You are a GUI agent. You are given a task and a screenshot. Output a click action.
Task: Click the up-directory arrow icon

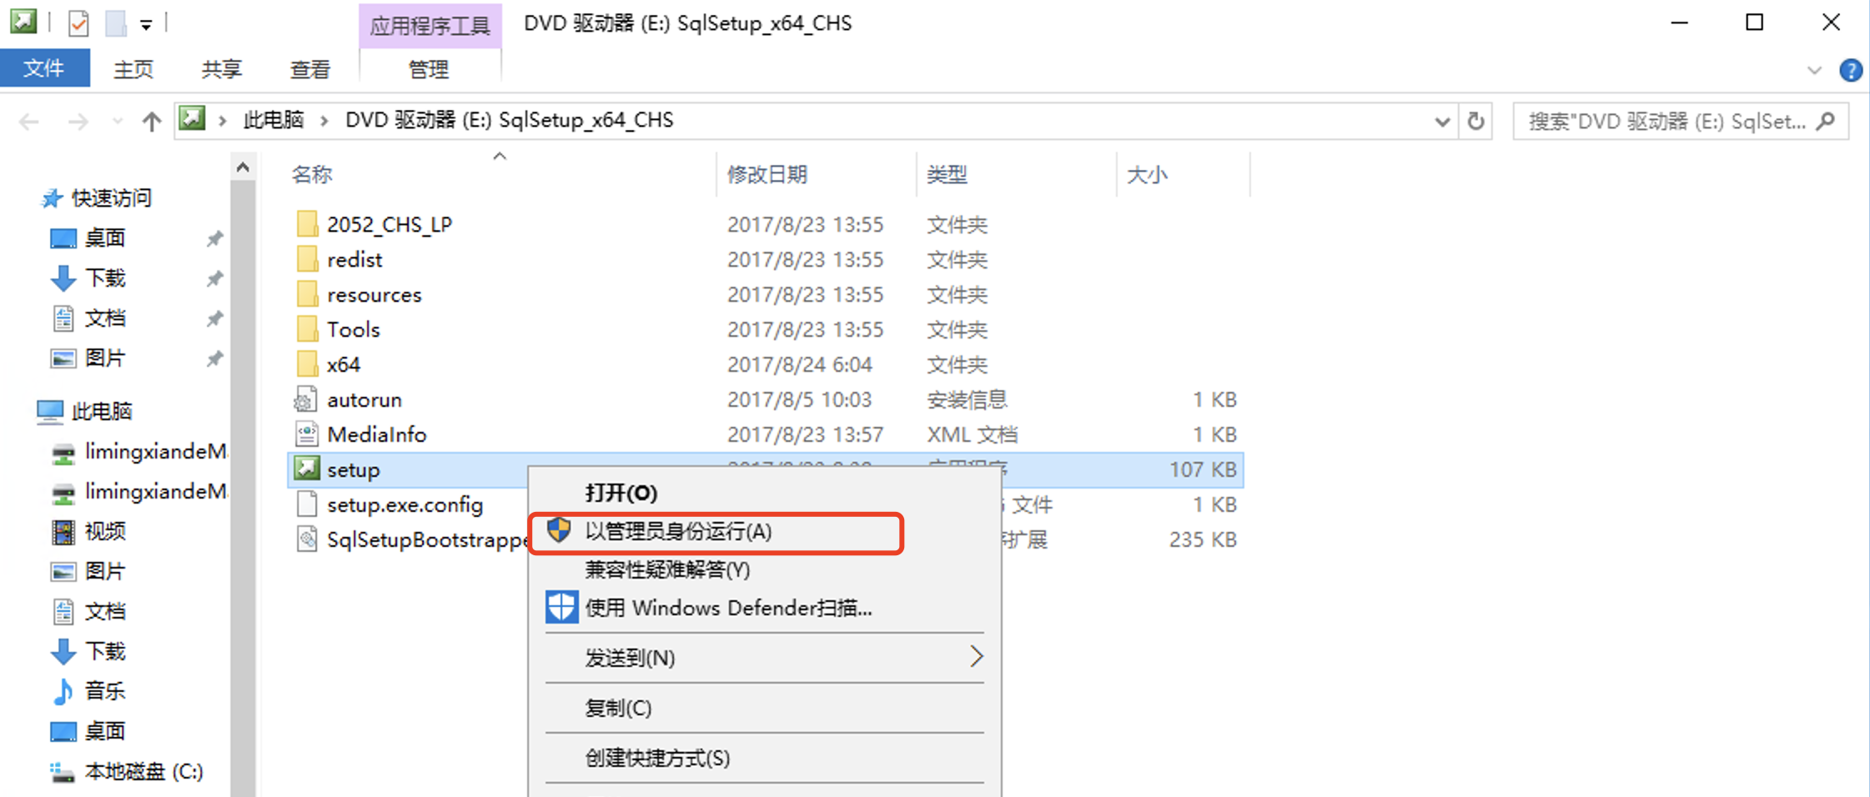[x=151, y=122]
